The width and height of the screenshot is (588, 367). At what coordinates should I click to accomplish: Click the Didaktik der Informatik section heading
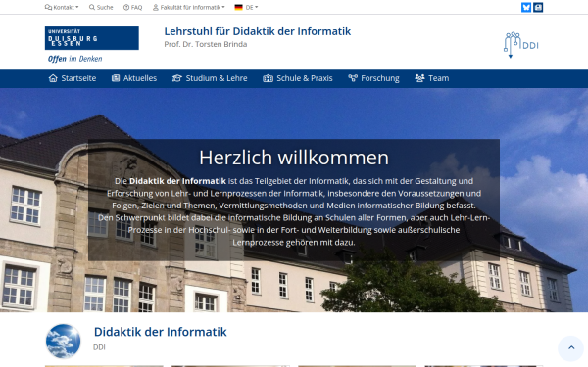coord(160,332)
